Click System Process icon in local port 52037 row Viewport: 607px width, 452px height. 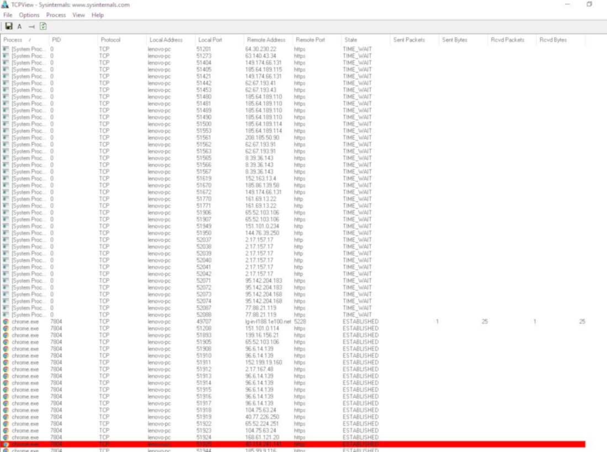point(6,240)
